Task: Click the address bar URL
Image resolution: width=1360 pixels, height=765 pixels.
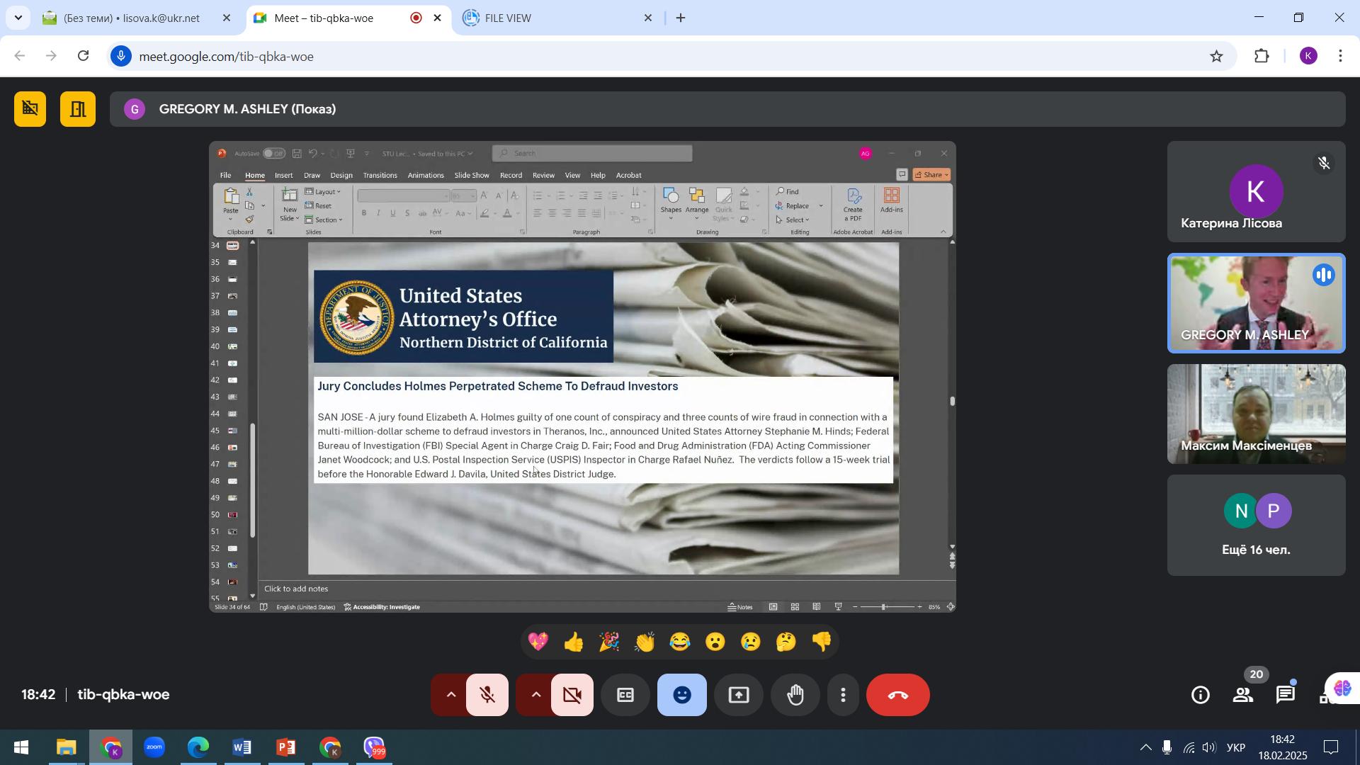Action: [227, 57]
